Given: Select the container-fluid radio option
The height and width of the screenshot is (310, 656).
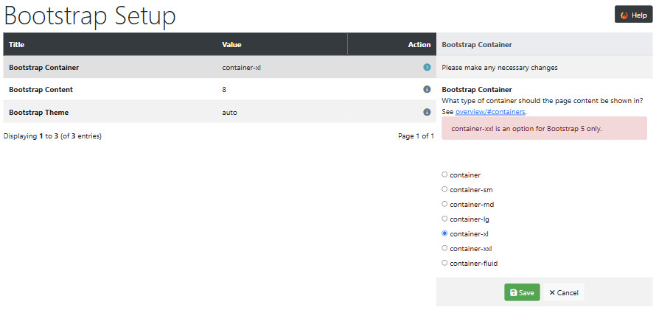Looking at the screenshot, I should tap(444, 263).
